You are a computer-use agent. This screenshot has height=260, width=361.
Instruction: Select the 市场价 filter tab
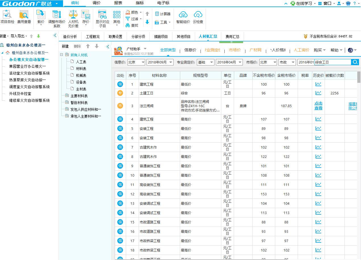point(235,50)
